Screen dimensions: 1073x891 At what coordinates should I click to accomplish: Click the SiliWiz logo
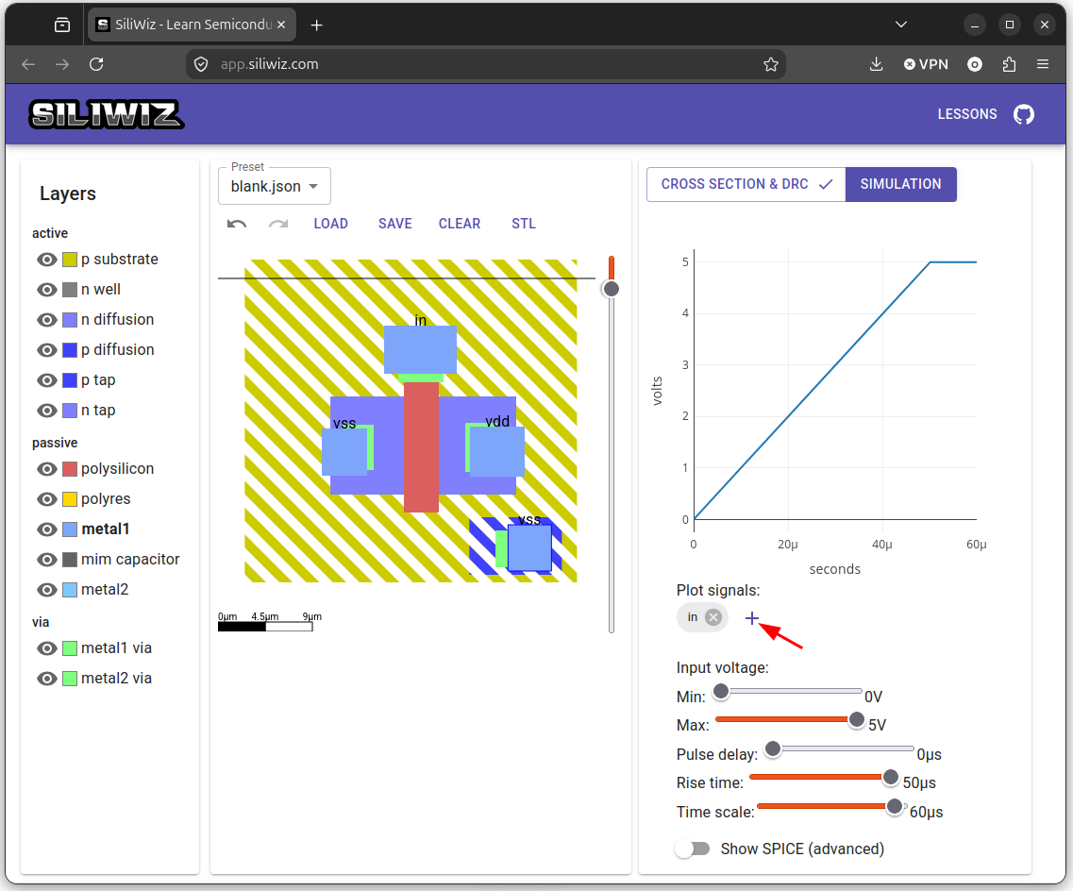point(107,114)
